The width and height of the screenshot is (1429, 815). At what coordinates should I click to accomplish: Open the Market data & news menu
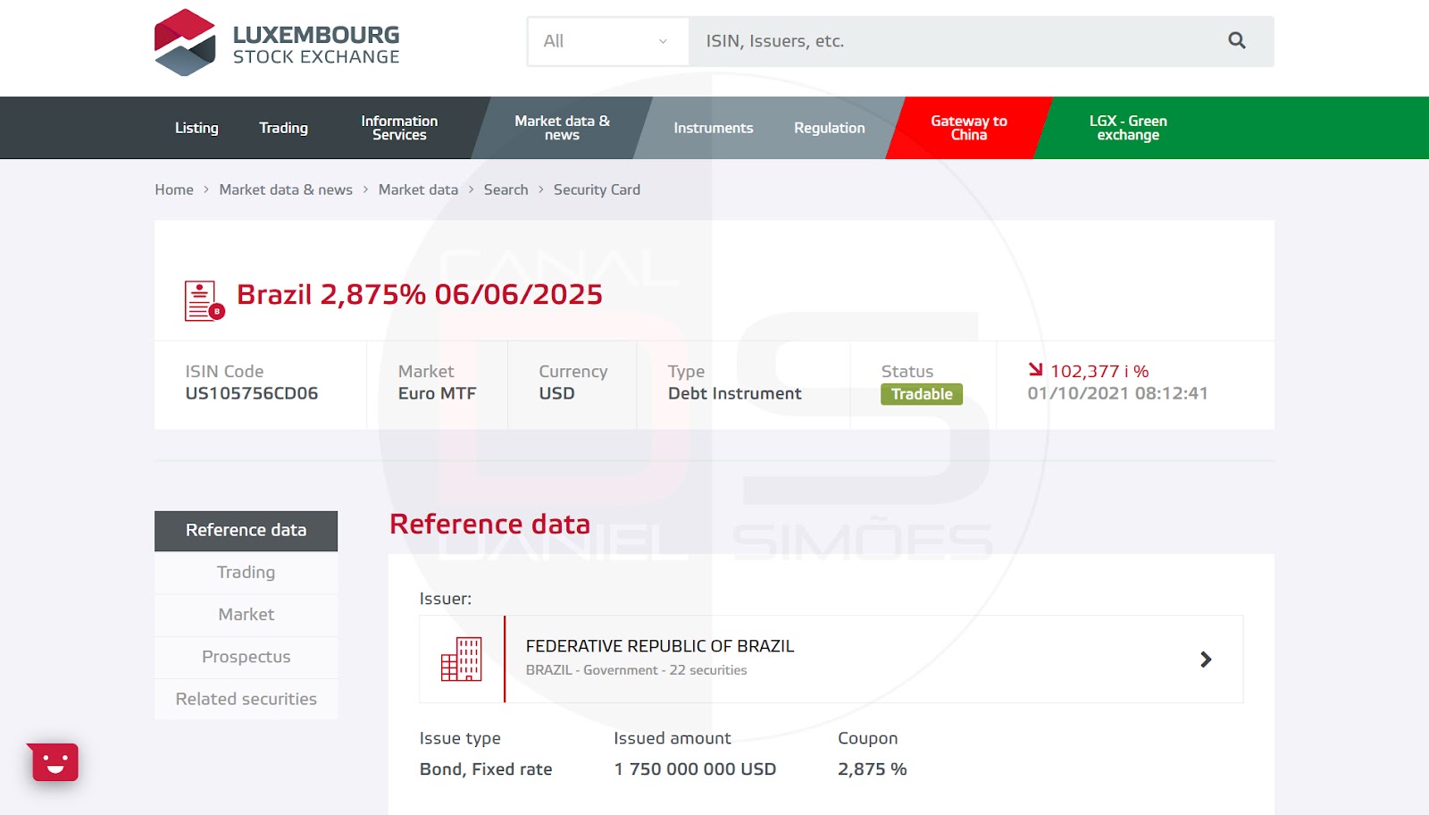click(x=562, y=128)
